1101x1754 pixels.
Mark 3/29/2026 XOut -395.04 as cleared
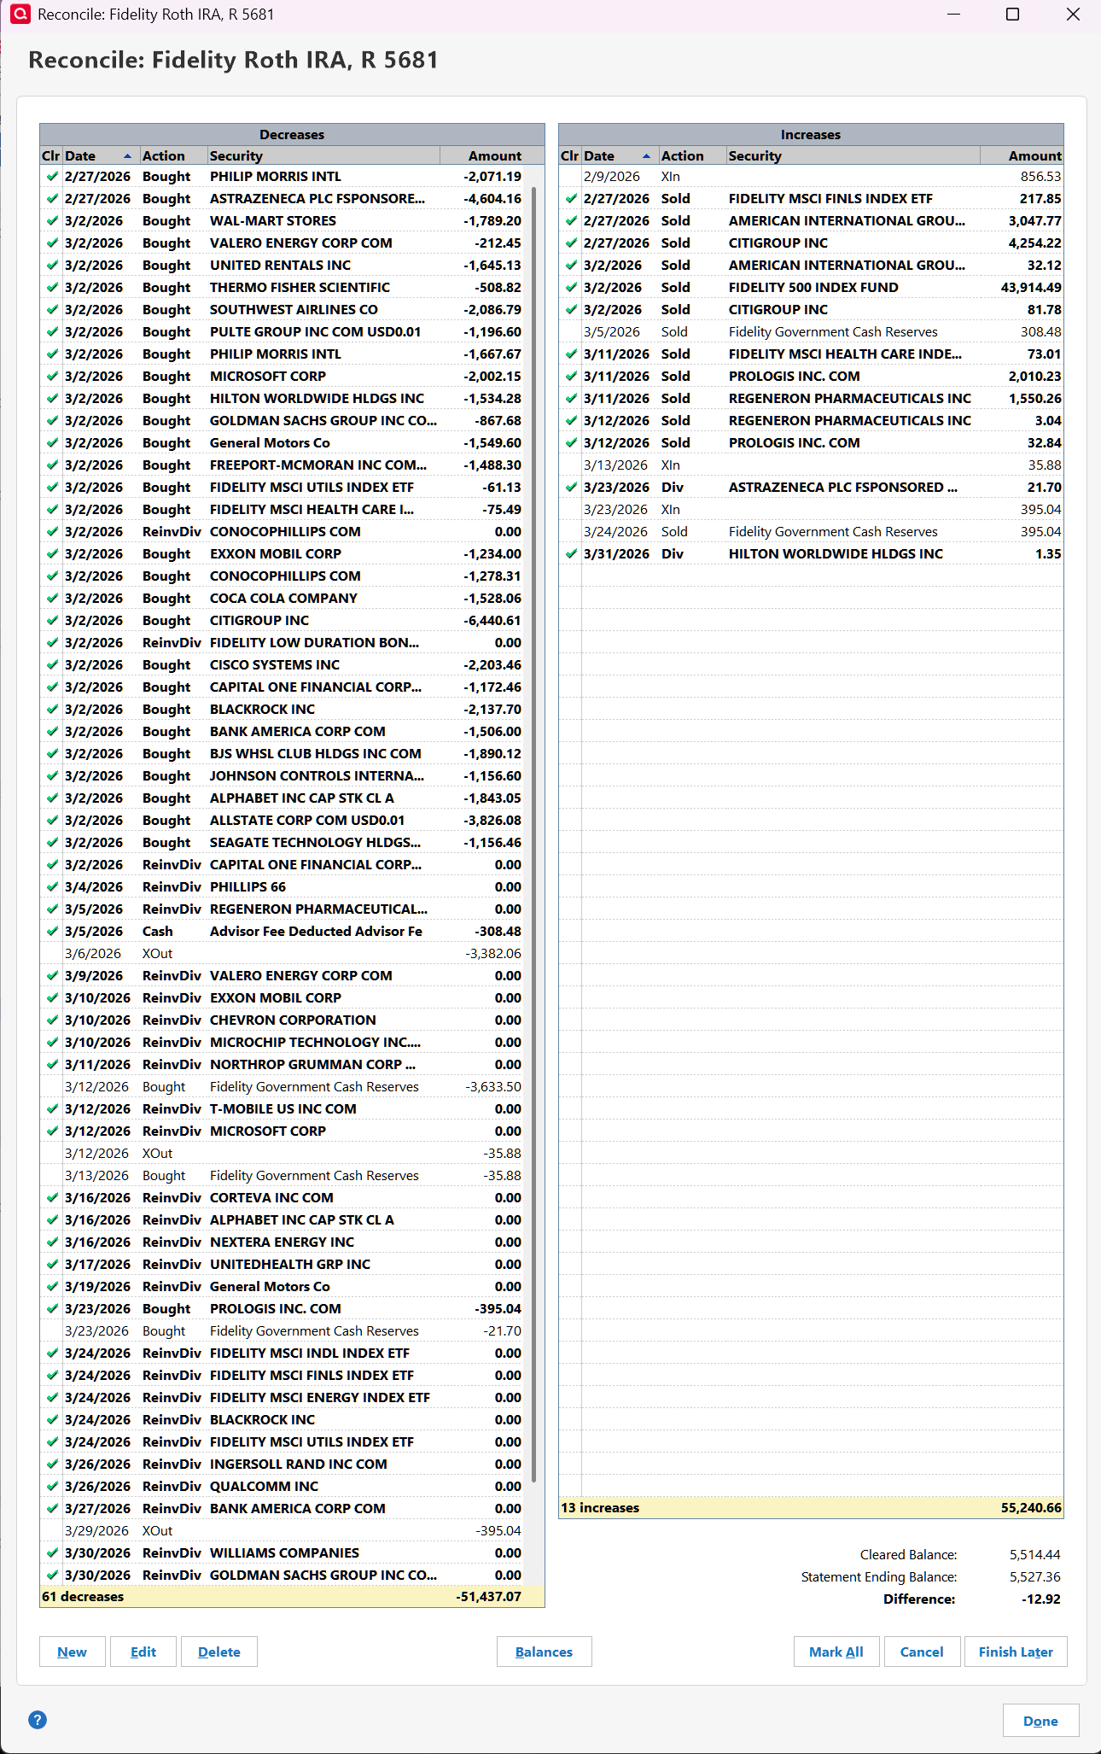coord(52,1530)
